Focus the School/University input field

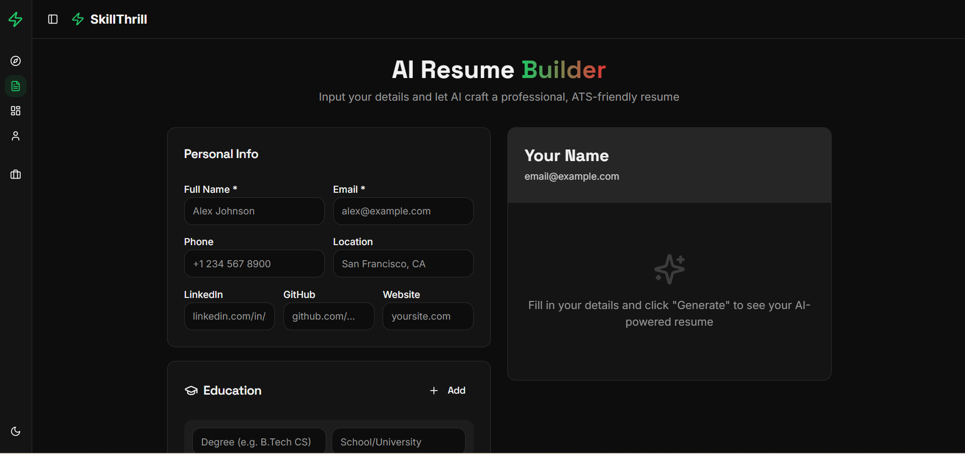pyautogui.click(x=399, y=441)
